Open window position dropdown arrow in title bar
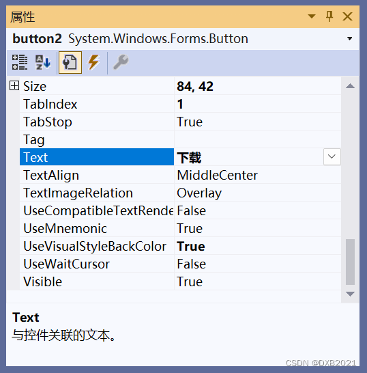Viewport: 367px width, 373px height. [312, 16]
